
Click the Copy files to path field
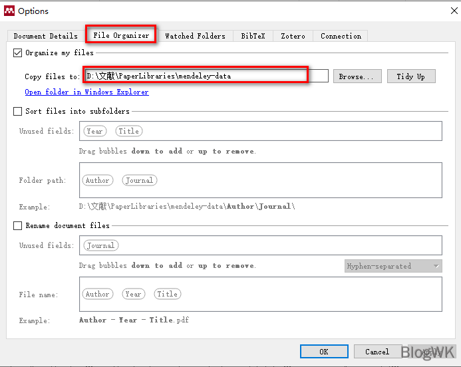206,76
